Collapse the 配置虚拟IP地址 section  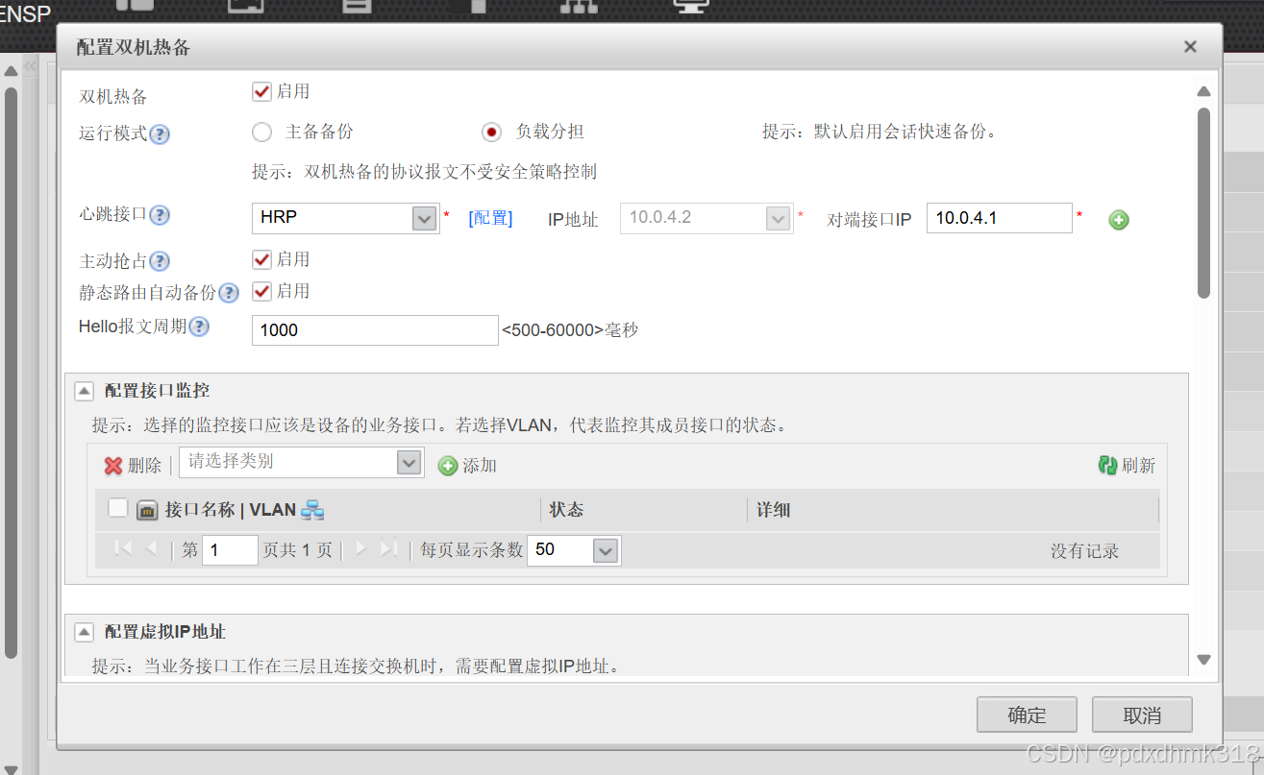(x=85, y=632)
